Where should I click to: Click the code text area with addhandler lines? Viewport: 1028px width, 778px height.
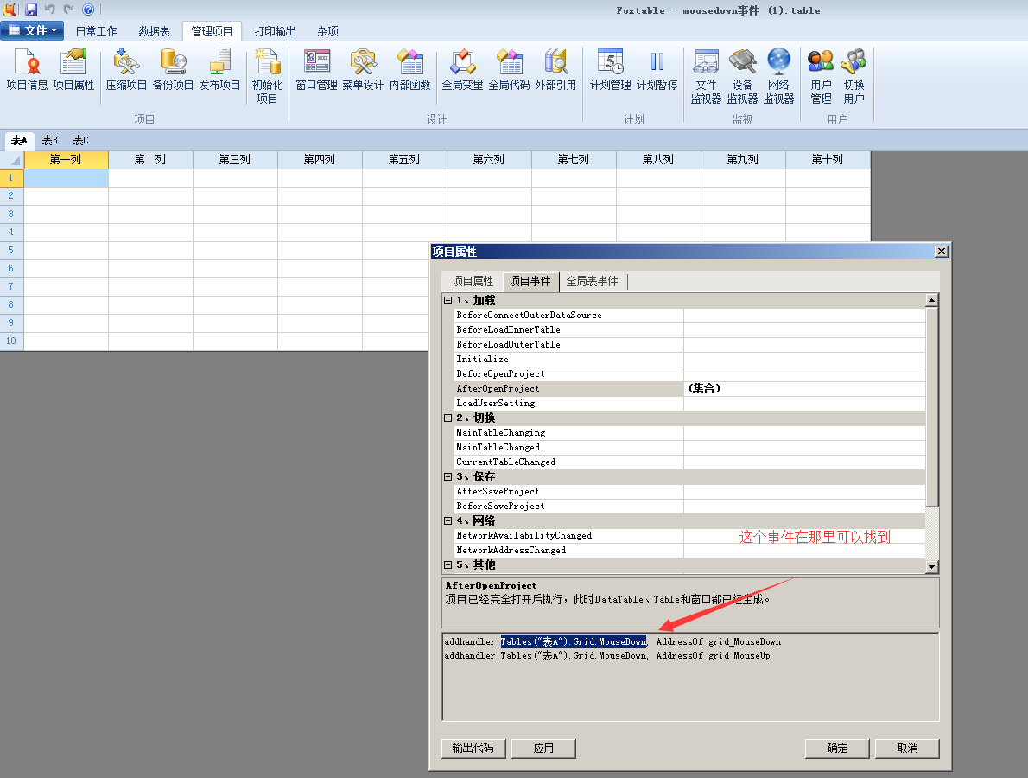(x=691, y=677)
